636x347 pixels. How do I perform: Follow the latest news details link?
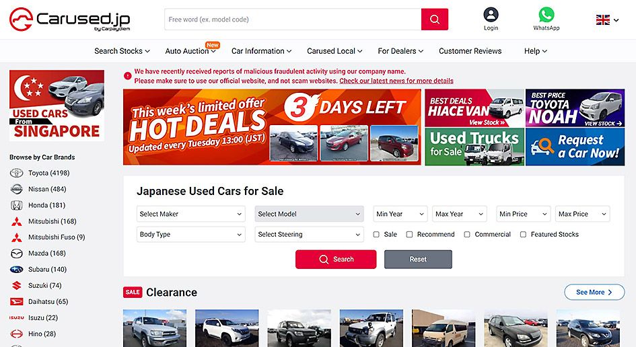396,81
